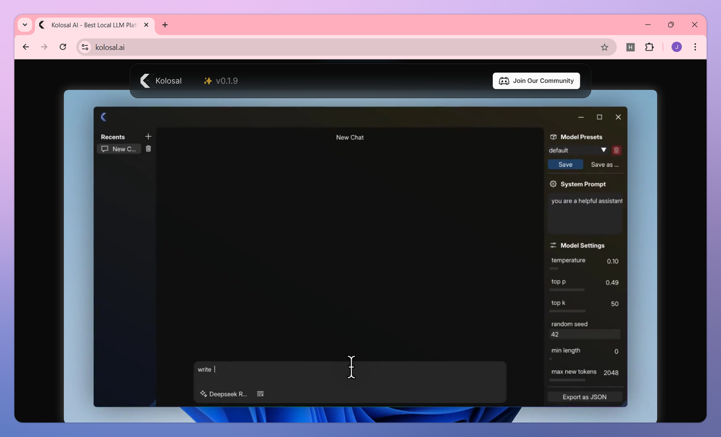
Task: Click the Save as ... button
Action: click(x=604, y=165)
